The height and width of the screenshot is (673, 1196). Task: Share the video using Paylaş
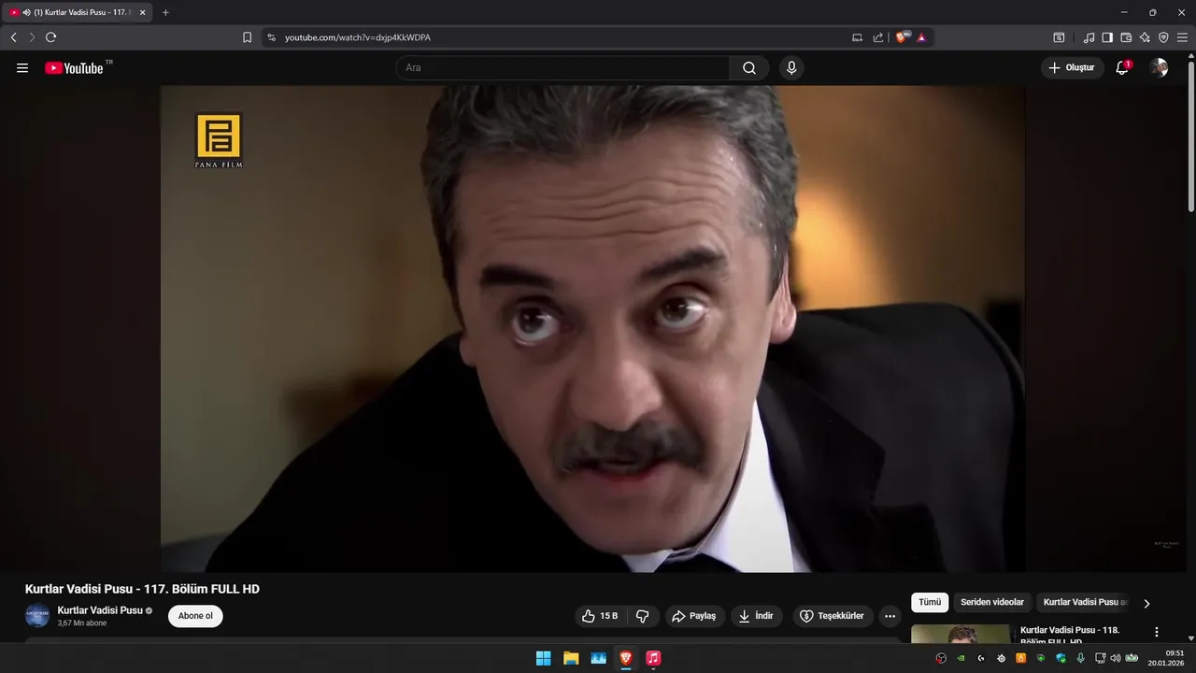(x=693, y=616)
